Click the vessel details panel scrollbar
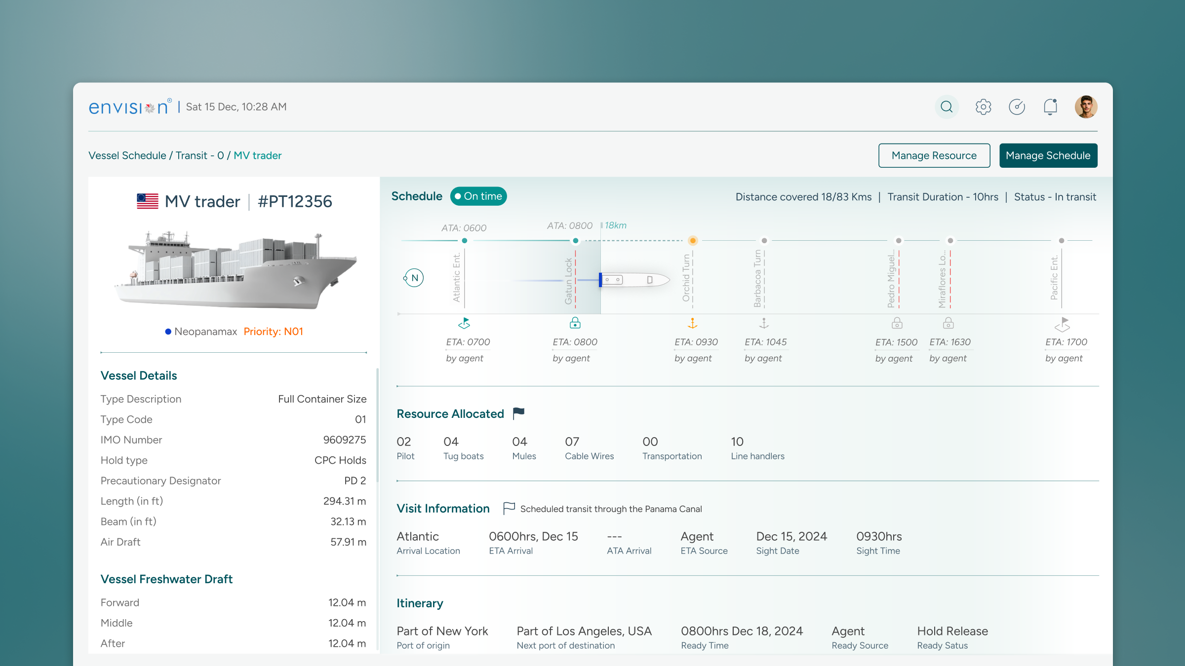This screenshot has height=666, width=1185. coord(378,425)
